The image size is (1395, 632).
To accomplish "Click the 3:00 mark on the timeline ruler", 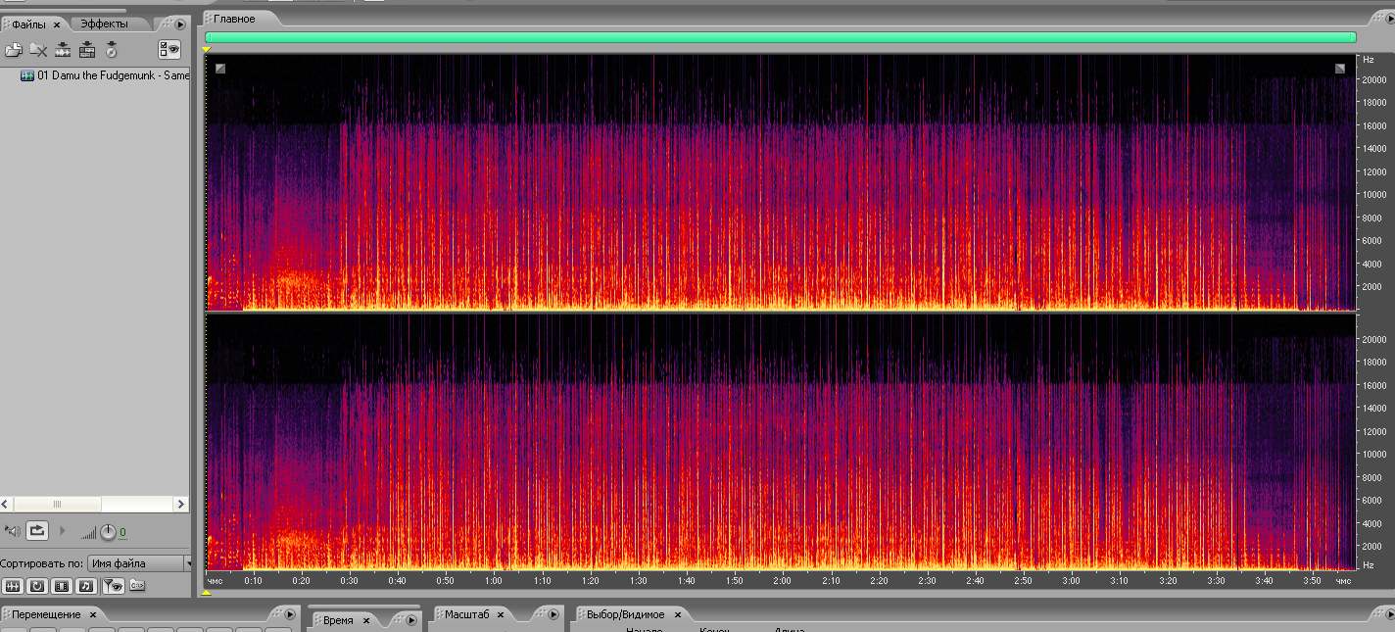I will pos(1072,581).
